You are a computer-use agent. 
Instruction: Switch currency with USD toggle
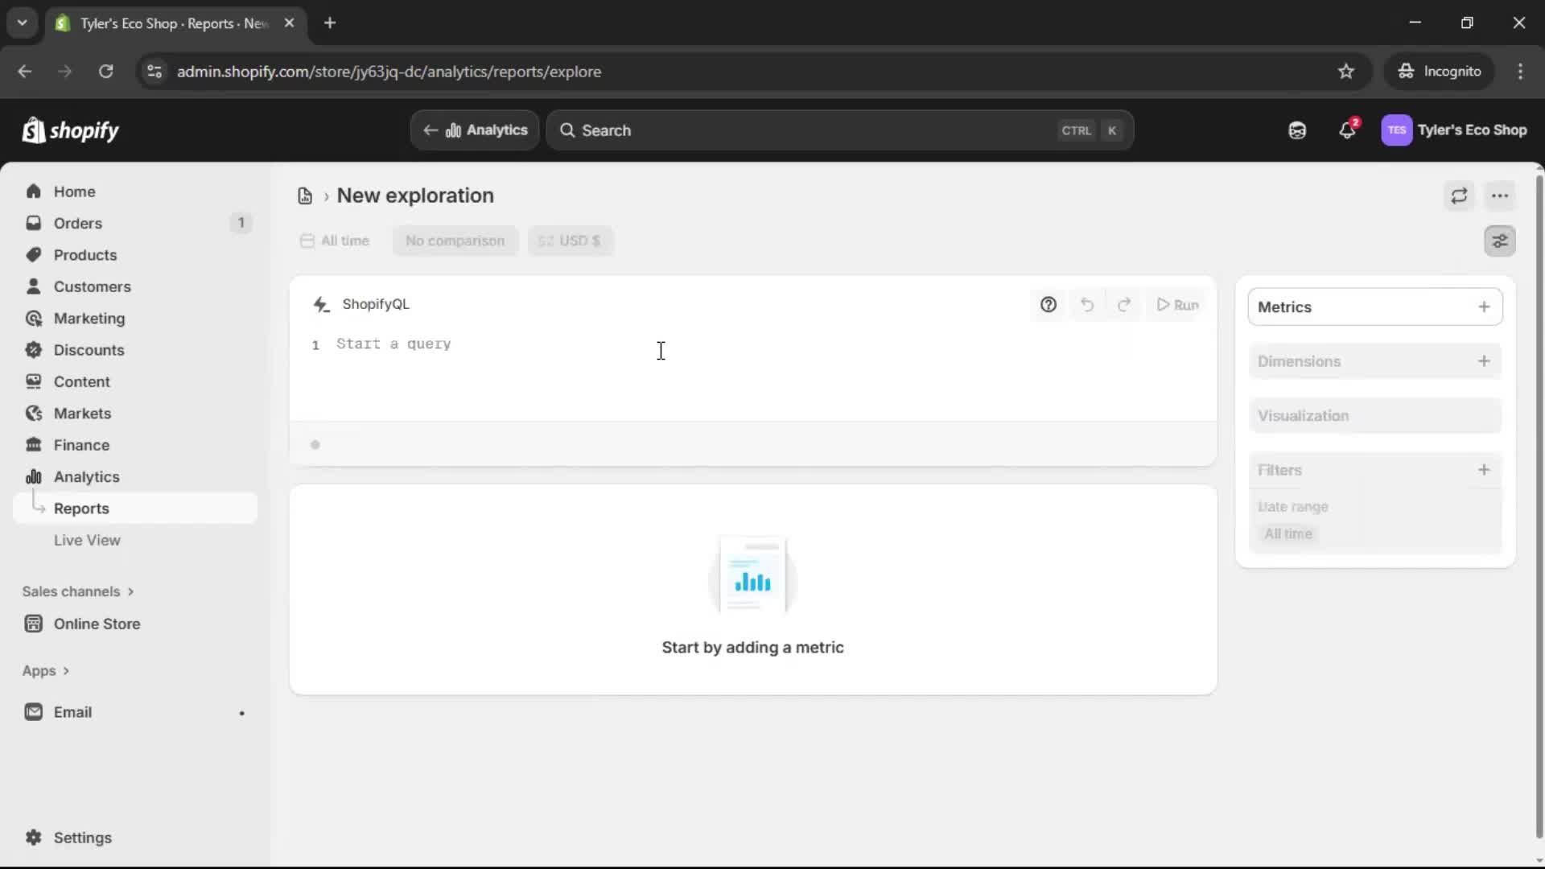[571, 240]
